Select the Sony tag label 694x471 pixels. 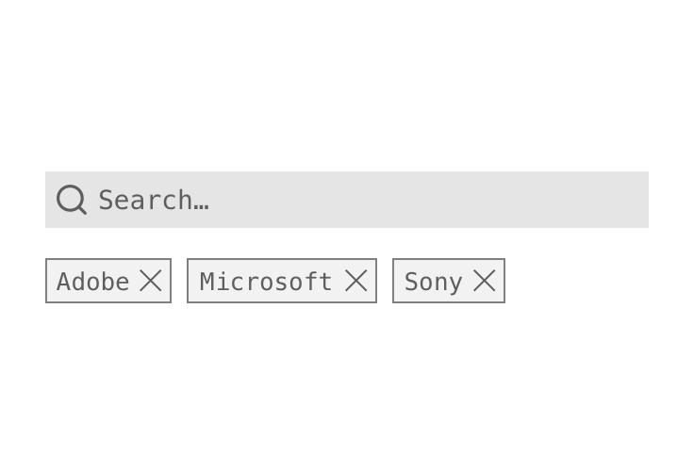pos(434,283)
